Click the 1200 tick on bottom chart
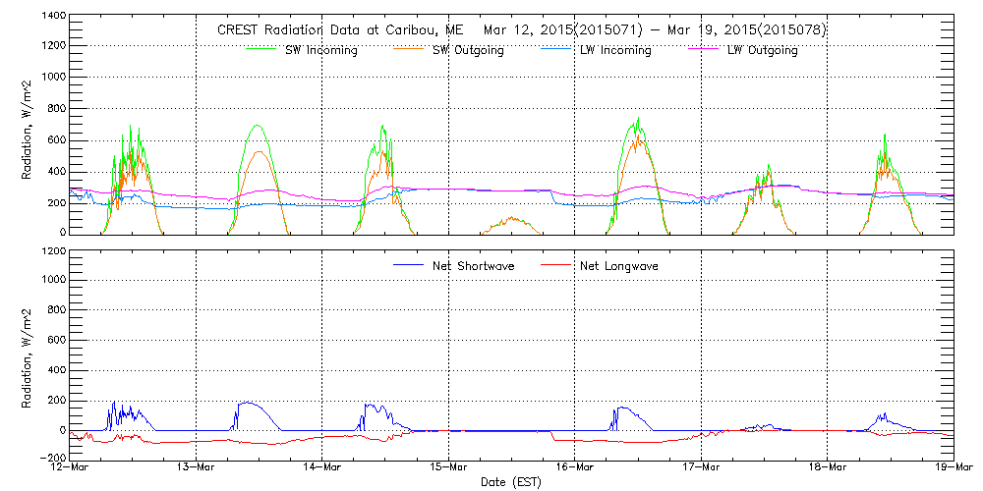This screenshot has width=983, height=491. 53,251
